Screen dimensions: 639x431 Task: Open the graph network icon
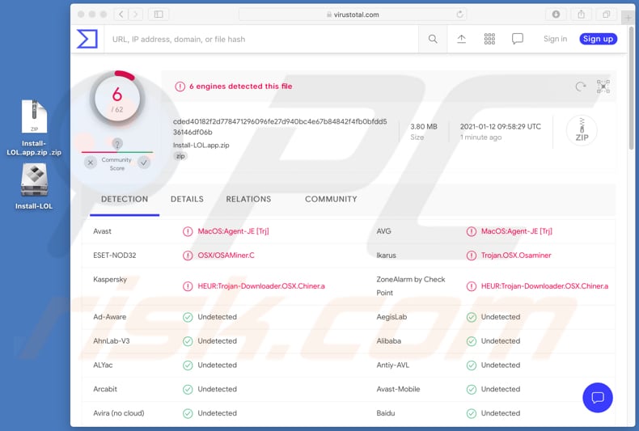(x=603, y=87)
